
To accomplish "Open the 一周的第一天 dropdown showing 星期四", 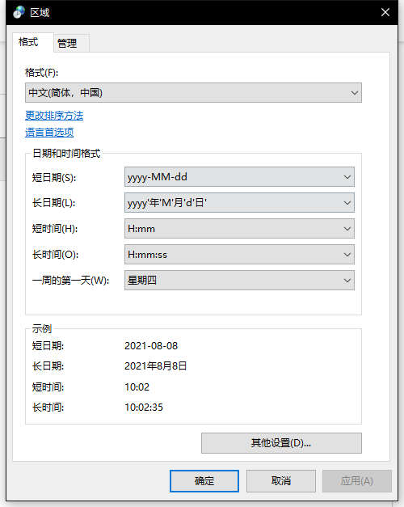I will [239, 281].
